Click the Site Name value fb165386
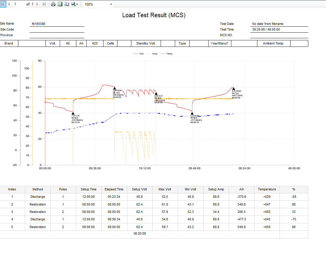This screenshot has height=258, width=326. (38, 24)
